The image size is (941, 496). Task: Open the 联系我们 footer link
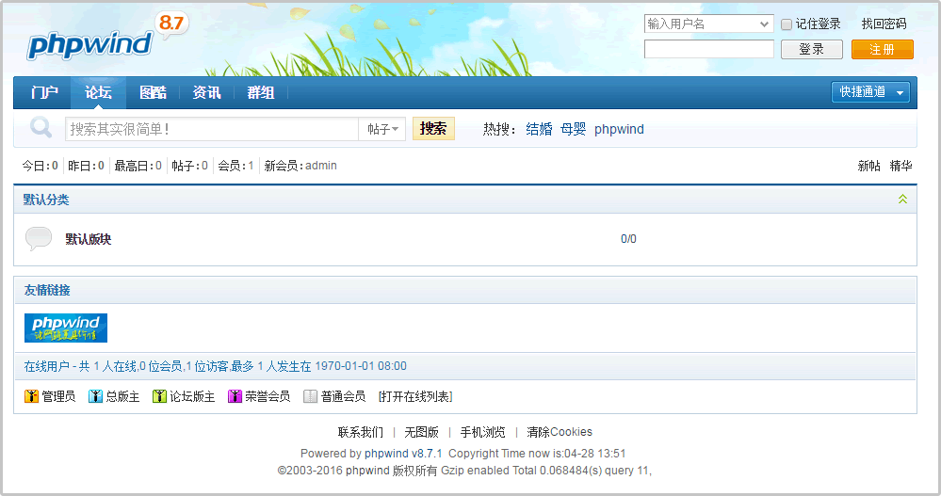(360, 432)
